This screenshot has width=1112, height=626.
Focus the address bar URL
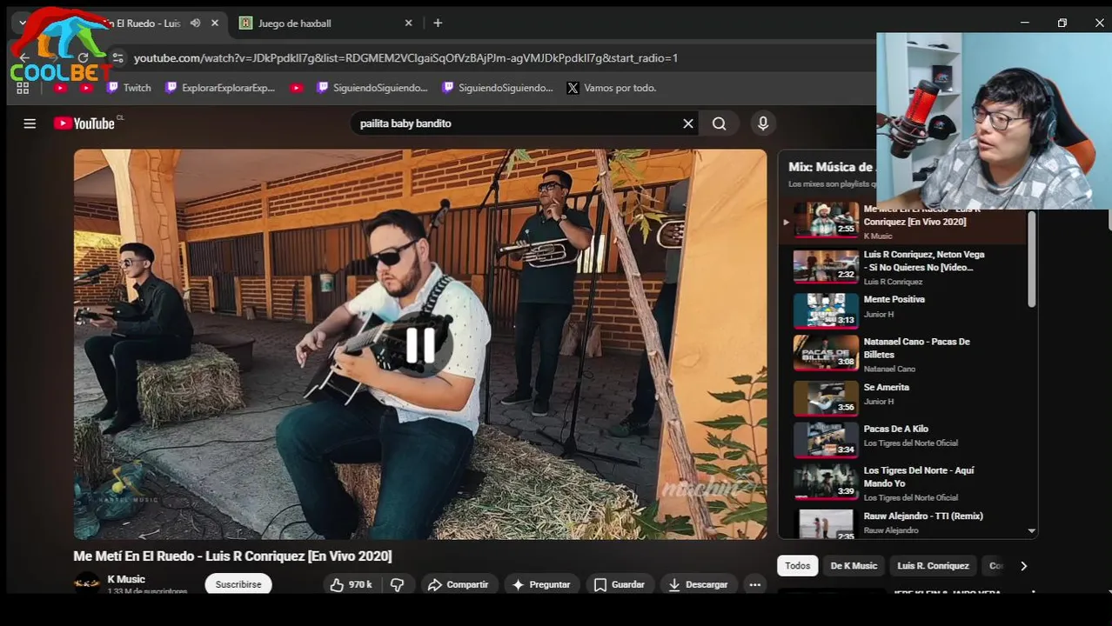[405, 58]
